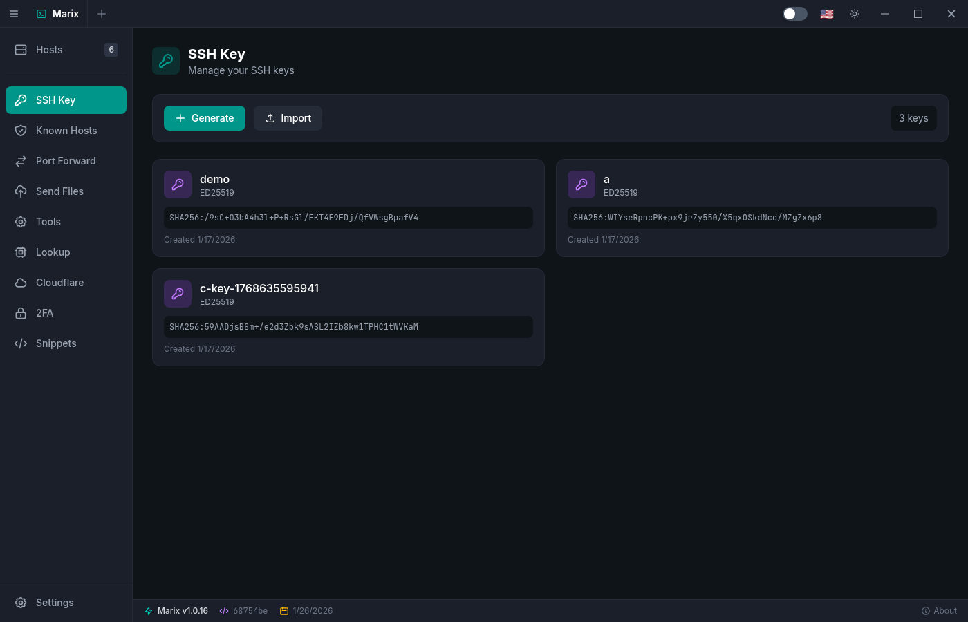
Task: Toggle the brightness sun control
Action: click(854, 13)
